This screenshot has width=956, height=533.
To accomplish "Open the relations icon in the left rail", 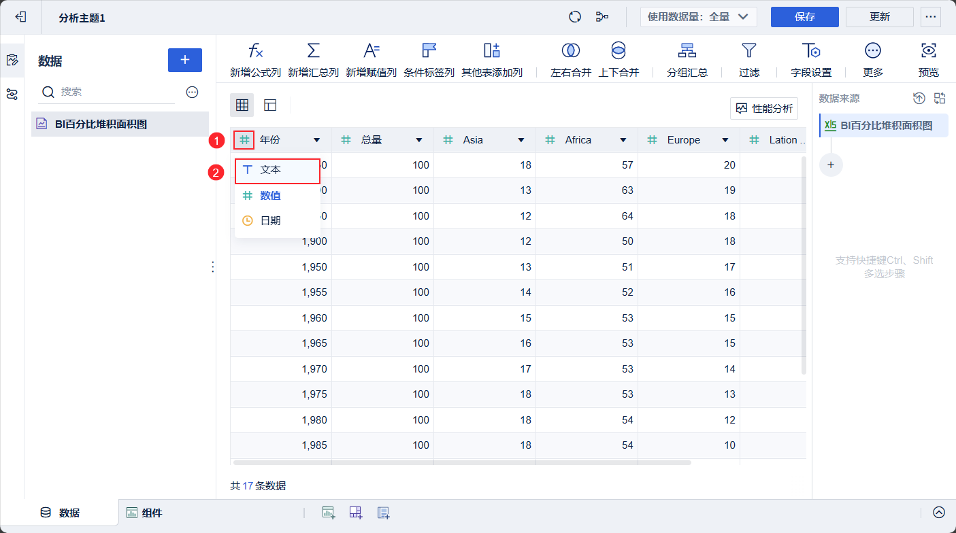I will 12,94.
